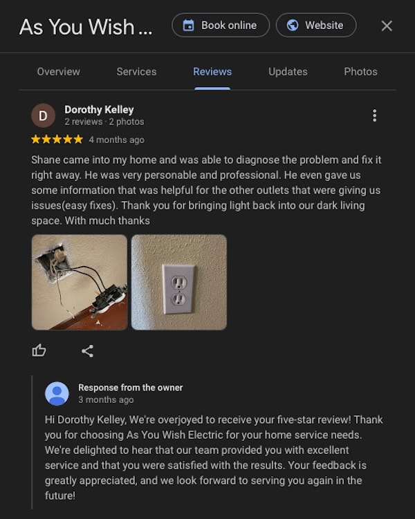Open the Updates tab
This screenshot has width=415, height=519.
coord(288,71)
